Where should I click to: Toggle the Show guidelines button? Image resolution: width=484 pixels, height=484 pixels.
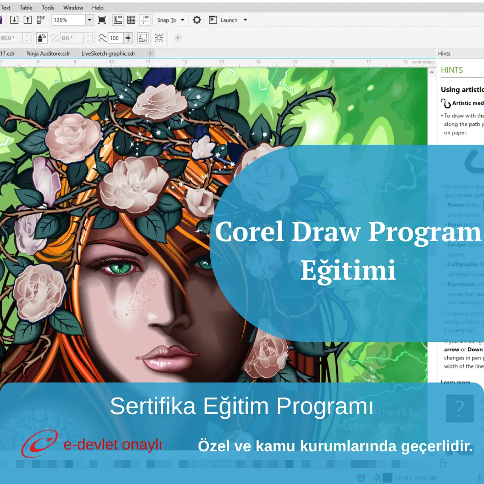click(144, 20)
